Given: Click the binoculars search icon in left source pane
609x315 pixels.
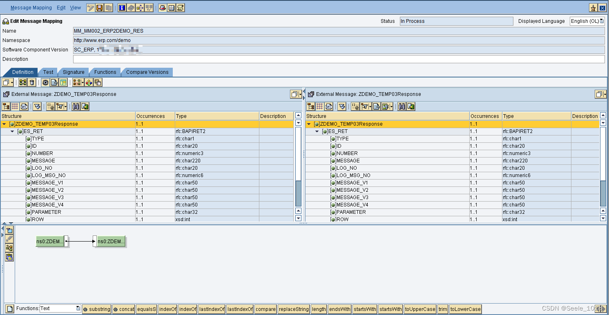Looking at the screenshot, I should [76, 106].
